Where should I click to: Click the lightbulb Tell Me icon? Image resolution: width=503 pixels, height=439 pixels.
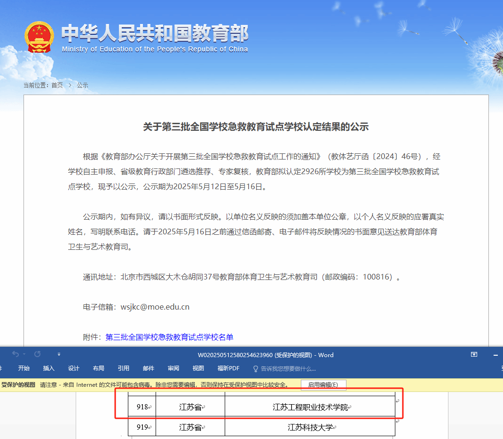tap(256, 368)
